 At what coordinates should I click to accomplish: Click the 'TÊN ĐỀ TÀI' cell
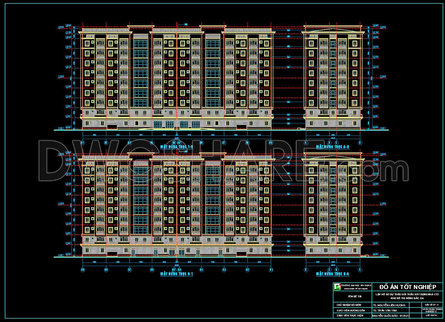tap(352, 296)
